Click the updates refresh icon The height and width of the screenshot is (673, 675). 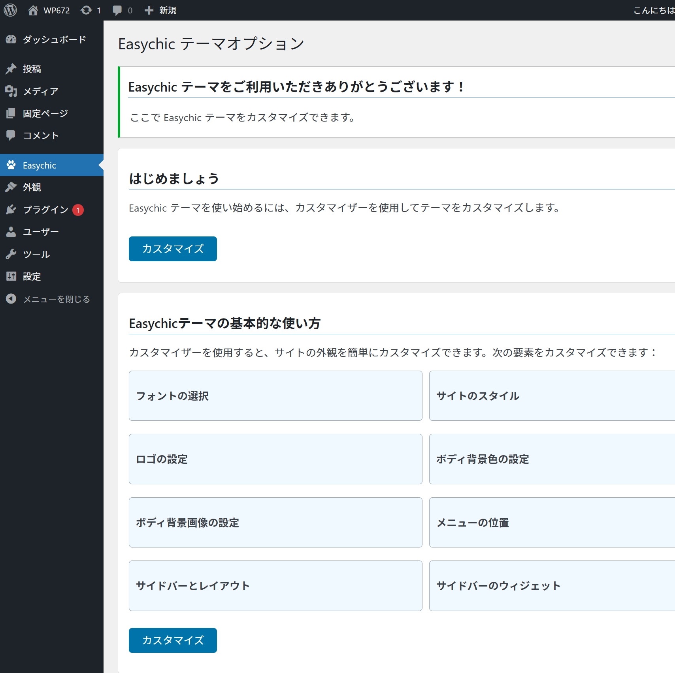click(86, 10)
